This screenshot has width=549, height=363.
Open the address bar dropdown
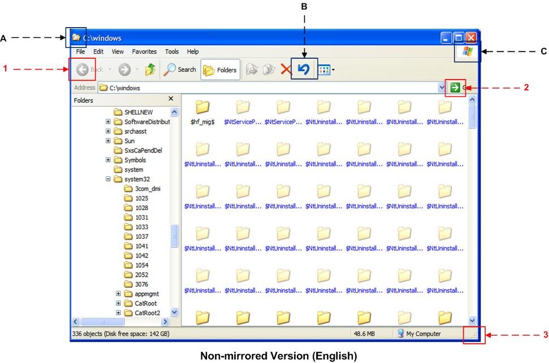point(443,88)
